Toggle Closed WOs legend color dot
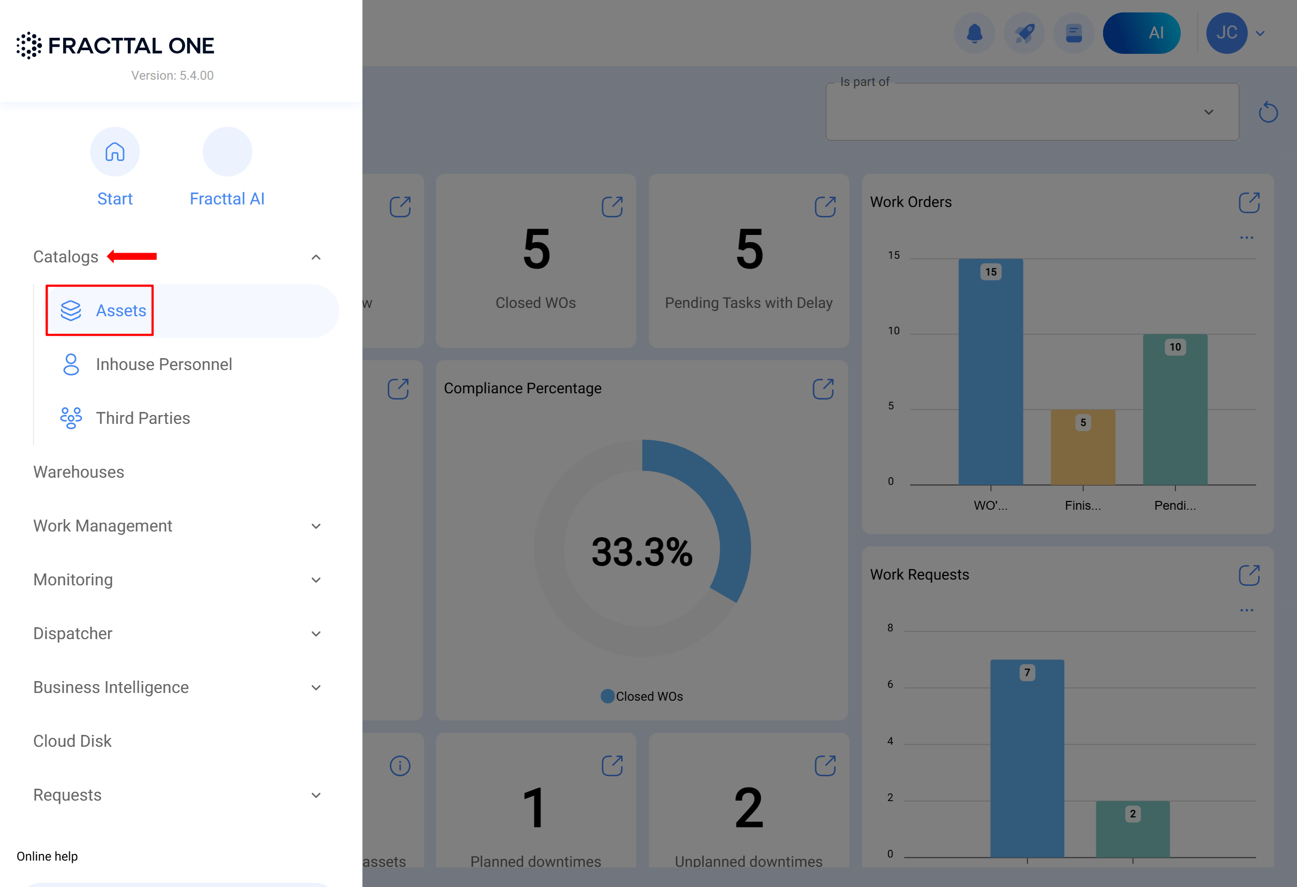The image size is (1297, 887). [x=607, y=697]
